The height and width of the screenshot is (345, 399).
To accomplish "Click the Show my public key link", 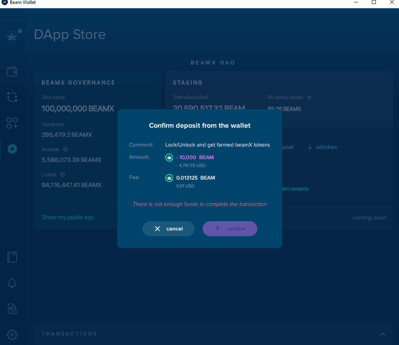I will click(x=68, y=217).
